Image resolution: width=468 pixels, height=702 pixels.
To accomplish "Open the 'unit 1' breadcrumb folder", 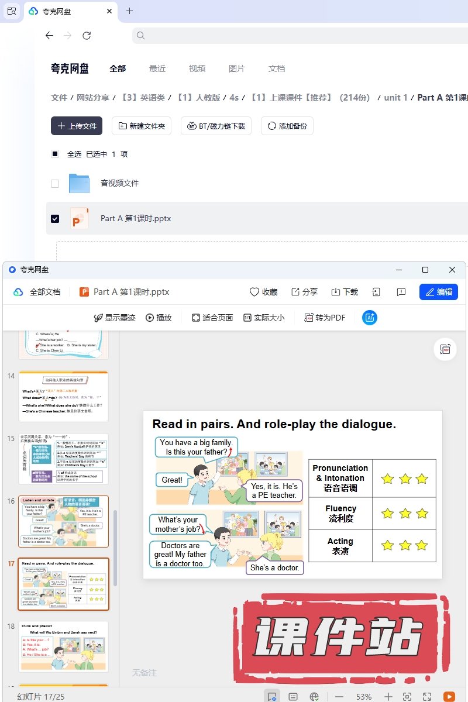I will (x=395, y=98).
